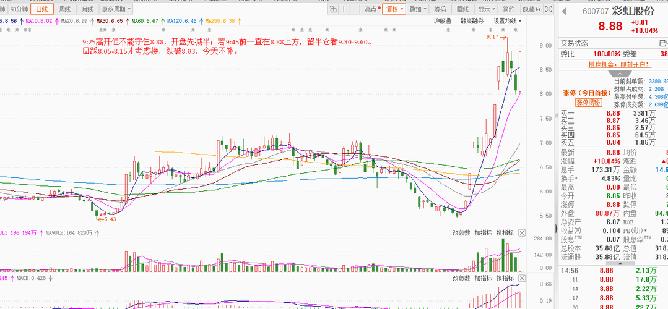Toggle 简约 simple mode
This screenshot has width=668, height=309.
(x=509, y=9)
